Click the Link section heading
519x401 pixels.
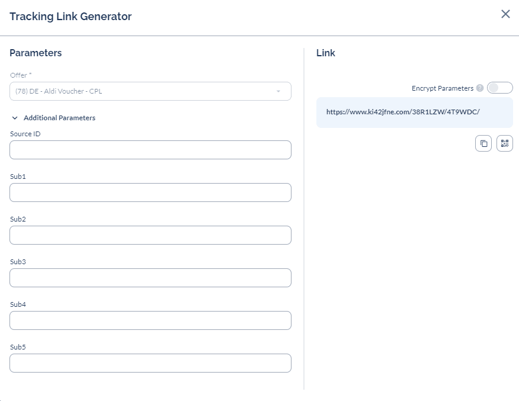[326, 53]
